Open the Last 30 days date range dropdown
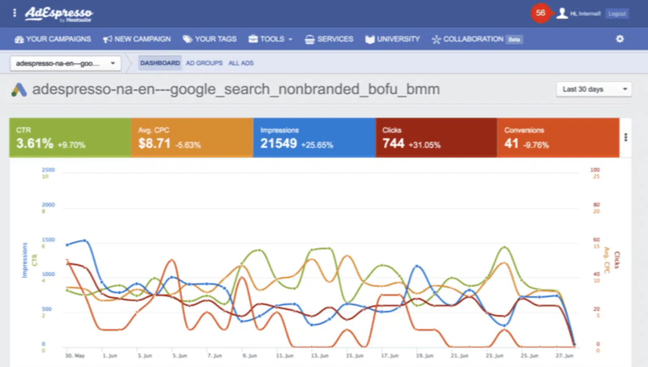 [594, 89]
